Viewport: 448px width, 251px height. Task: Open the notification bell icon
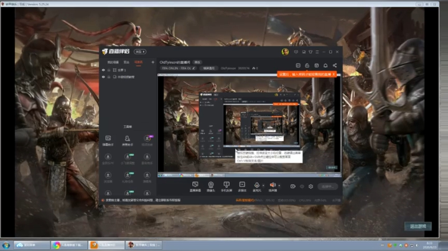[x=325, y=65]
